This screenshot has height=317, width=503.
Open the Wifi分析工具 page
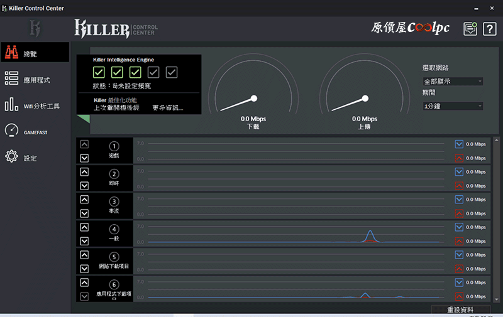point(35,105)
